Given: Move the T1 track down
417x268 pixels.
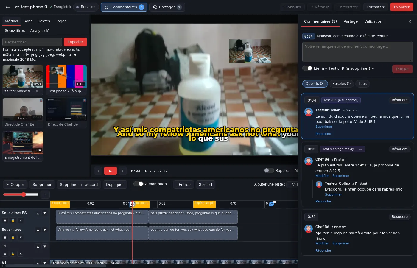Looking at the screenshot, I should 45,247.
